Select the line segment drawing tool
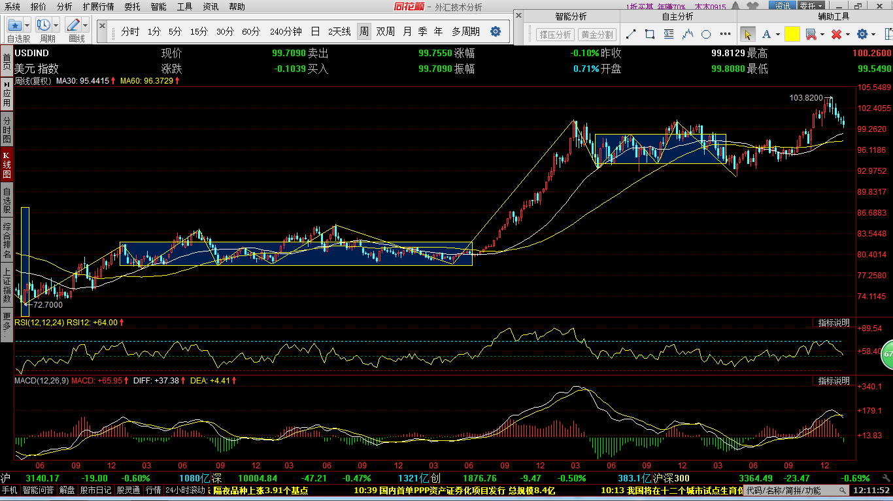This screenshot has height=501, width=893. pyautogui.click(x=631, y=34)
